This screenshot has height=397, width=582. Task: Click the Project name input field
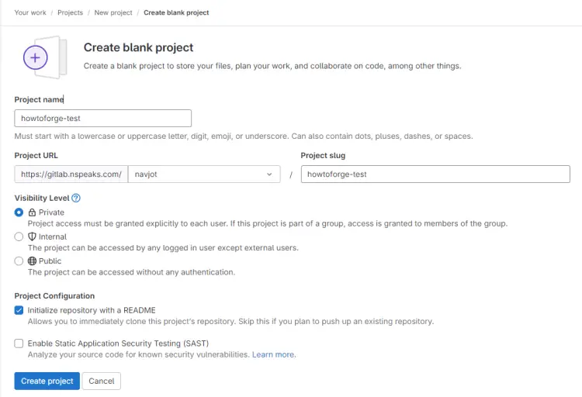(x=102, y=118)
